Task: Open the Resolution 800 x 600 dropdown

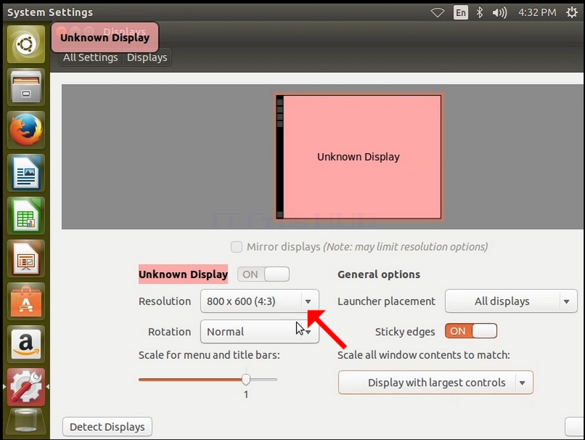Action: (x=260, y=301)
